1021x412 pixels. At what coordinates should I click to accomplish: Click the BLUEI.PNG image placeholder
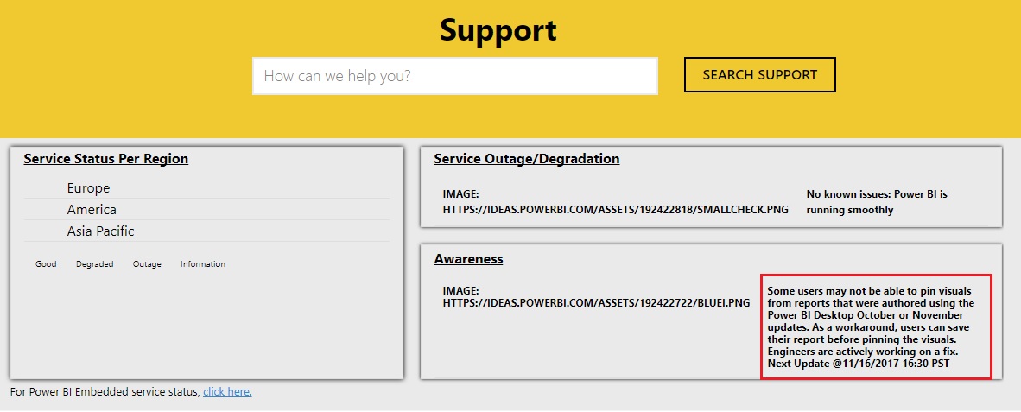[597, 297]
